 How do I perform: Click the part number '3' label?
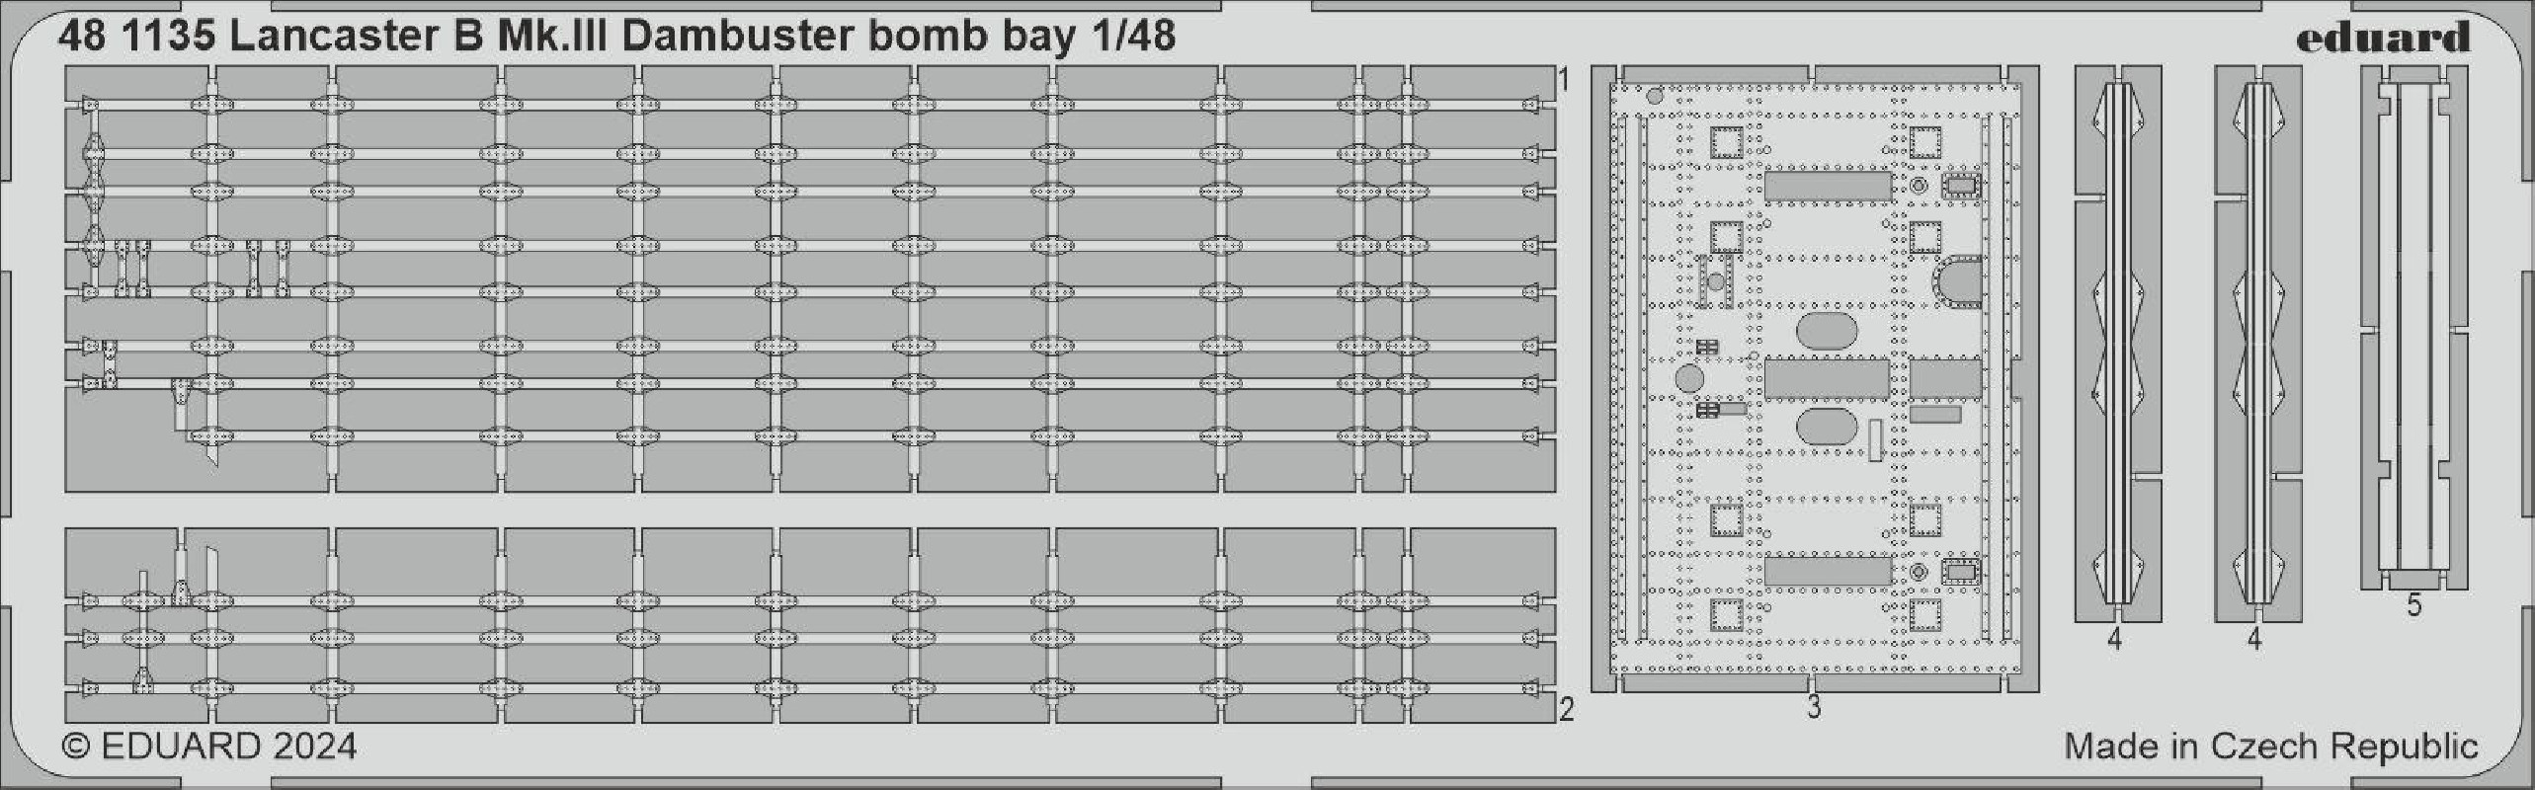1814,707
